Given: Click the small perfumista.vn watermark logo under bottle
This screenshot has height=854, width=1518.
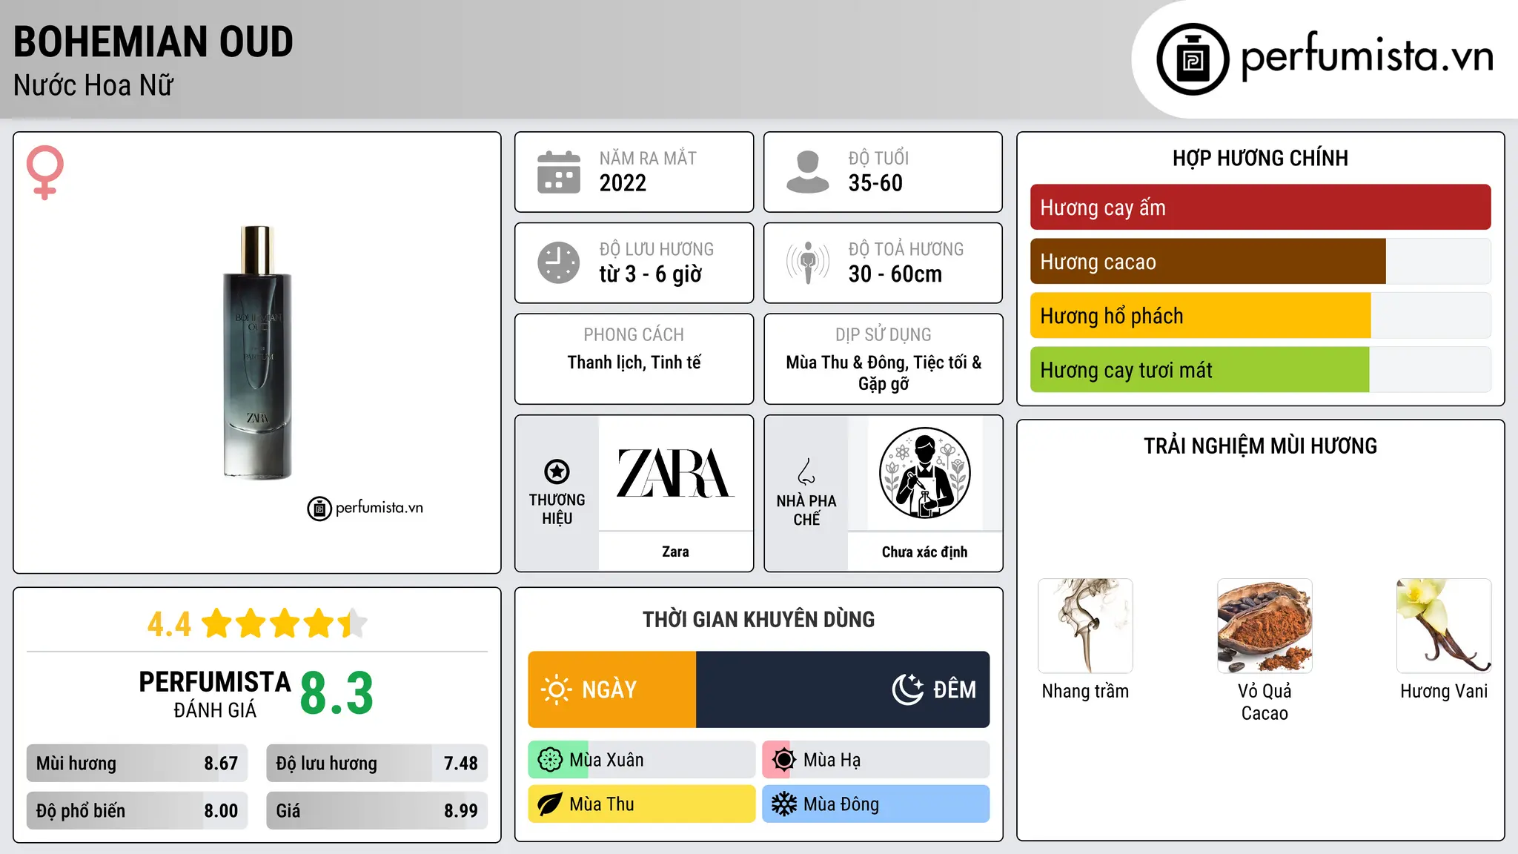Looking at the screenshot, I should tap(365, 509).
